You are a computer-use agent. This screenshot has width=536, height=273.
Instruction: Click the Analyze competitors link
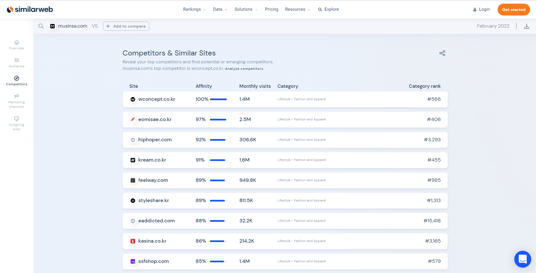click(x=244, y=69)
